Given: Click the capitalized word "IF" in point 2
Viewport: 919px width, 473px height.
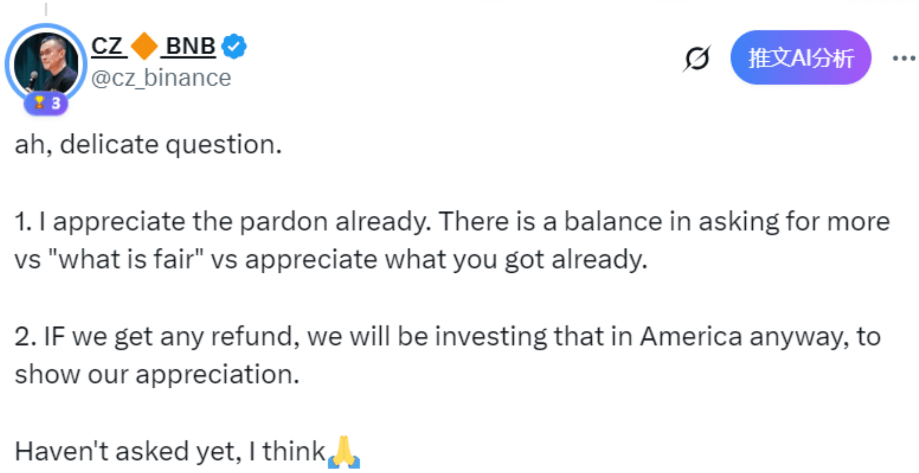Looking at the screenshot, I should pos(54,336).
